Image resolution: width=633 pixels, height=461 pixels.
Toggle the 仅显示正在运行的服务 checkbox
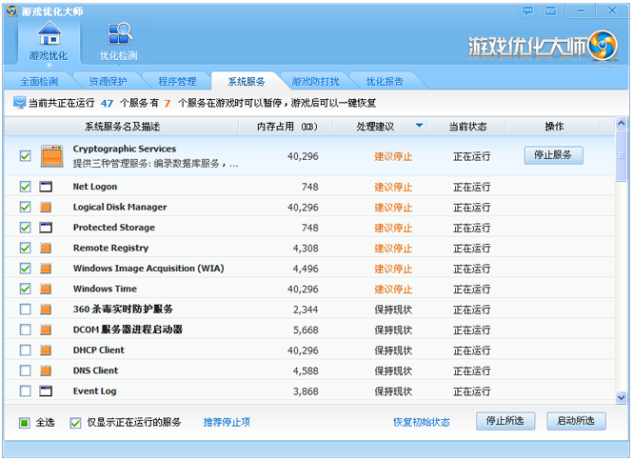tap(75, 422)
